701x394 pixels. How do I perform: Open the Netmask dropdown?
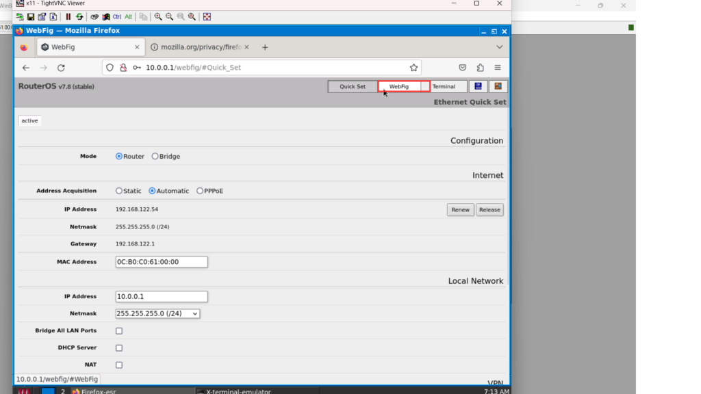157,314
